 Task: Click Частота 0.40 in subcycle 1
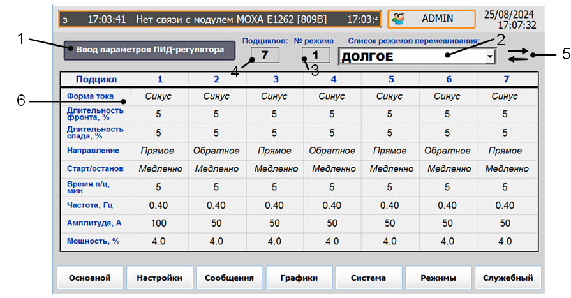(x=158, y=205)
